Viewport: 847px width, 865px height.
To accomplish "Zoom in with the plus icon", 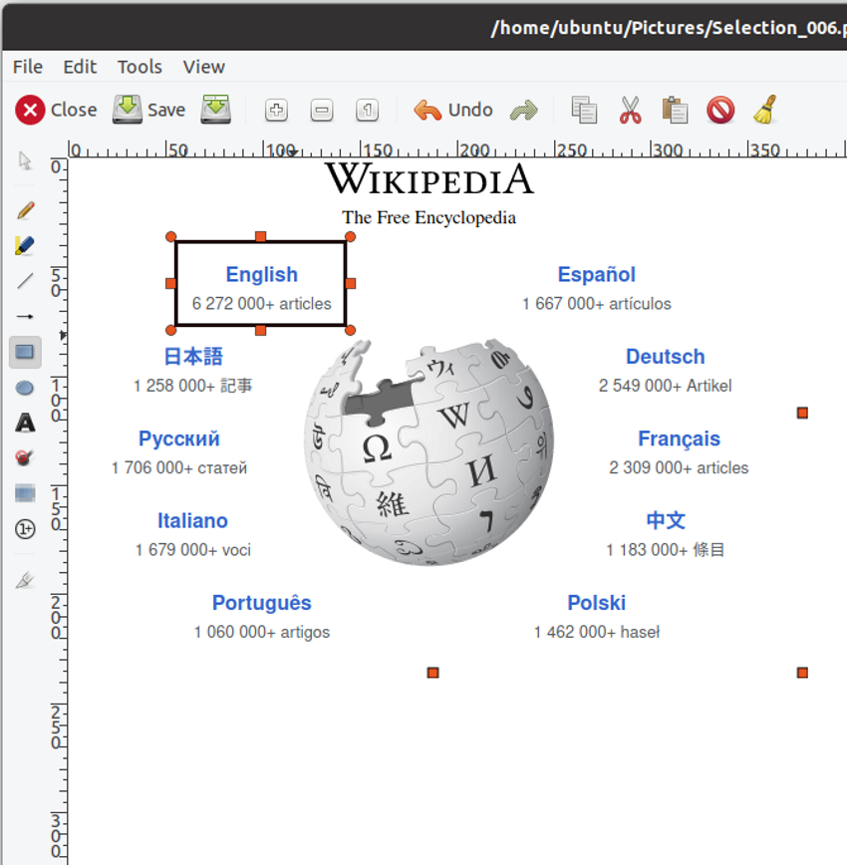I will click(x=276, y=110).
